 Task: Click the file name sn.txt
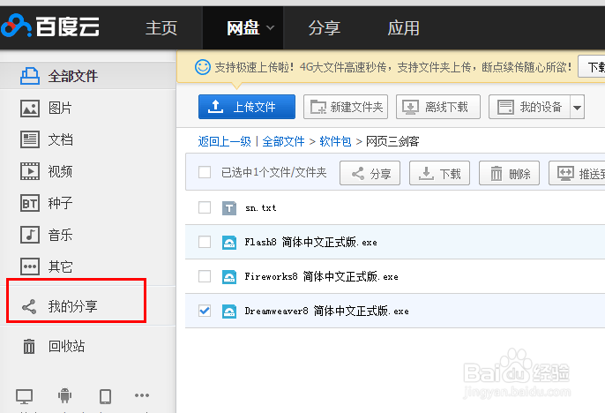point(261,208)
